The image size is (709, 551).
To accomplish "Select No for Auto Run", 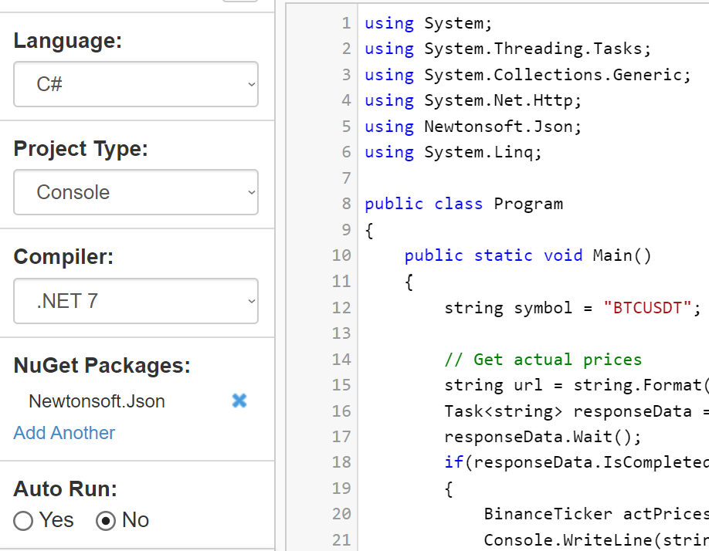I will tap(106, 521).
